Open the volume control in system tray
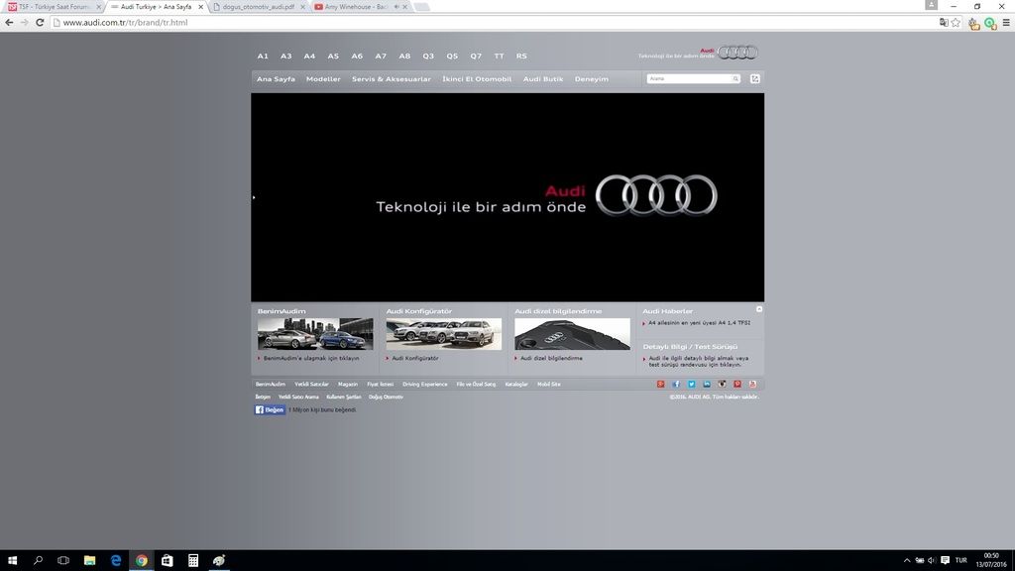 pyautogui.click(x=932, y=561)
